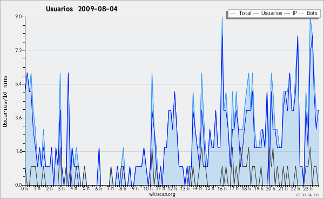Select the 'Total' legend entry
The image size is (324, 199).
245,13
